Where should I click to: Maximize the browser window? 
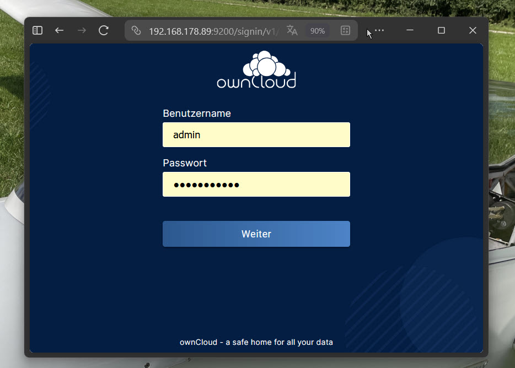[x=441, y=31]
